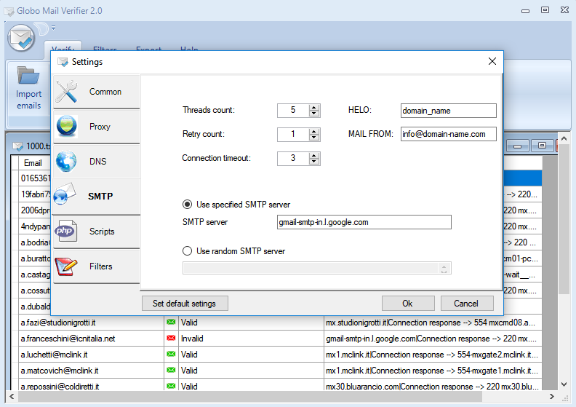576x407 pixels.
Task: Confirm settings with Ok button
Action: [x=408, y=304]
